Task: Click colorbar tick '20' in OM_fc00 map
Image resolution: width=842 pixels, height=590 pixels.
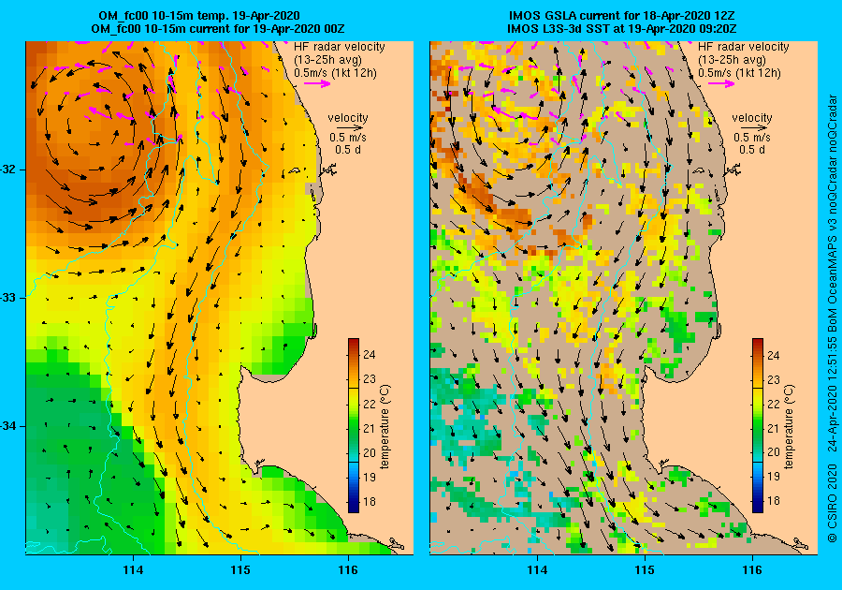Action: click(x=370, y=452)
